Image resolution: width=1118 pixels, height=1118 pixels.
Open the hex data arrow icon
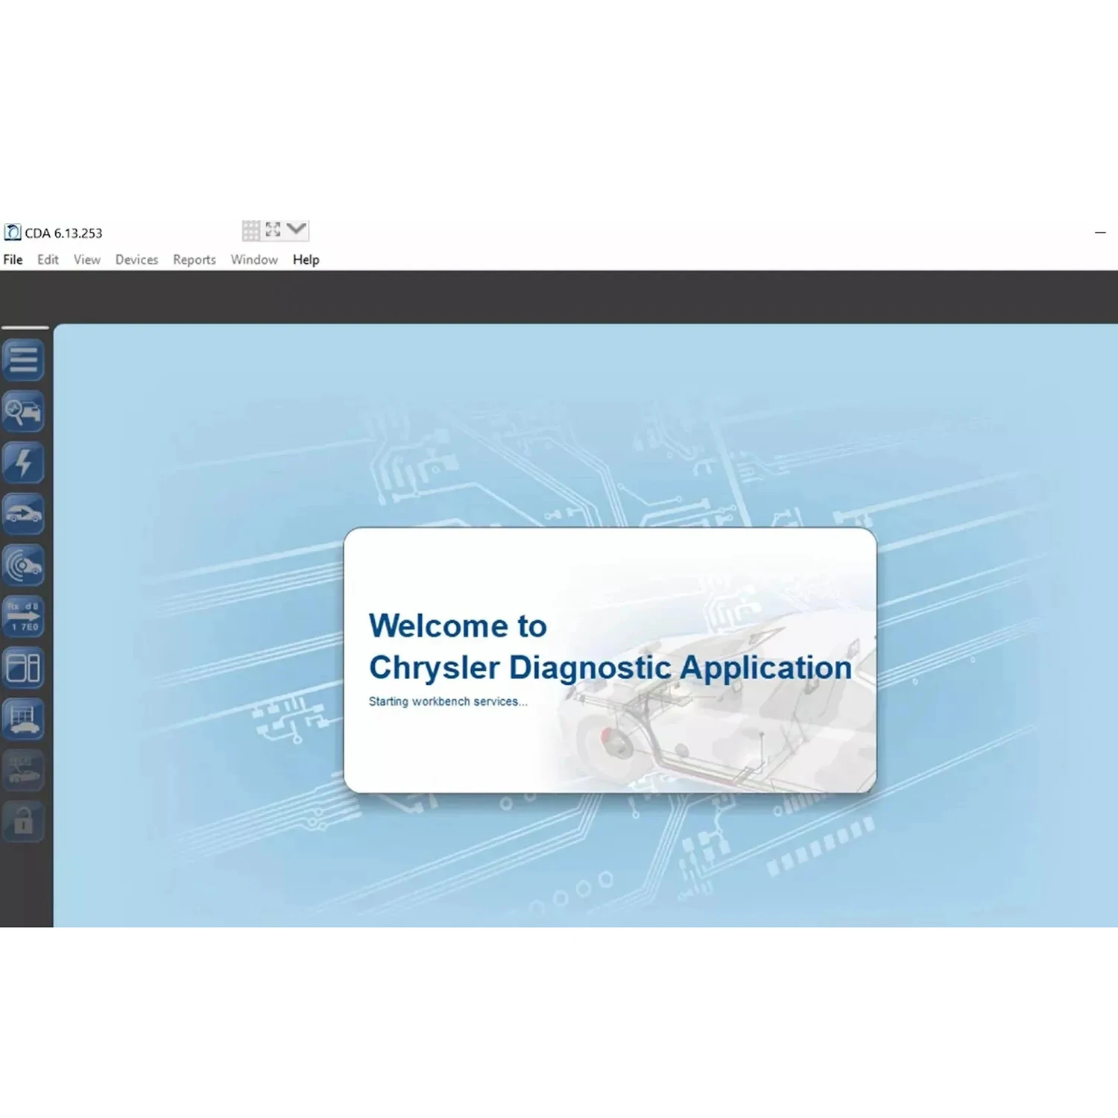23,616
